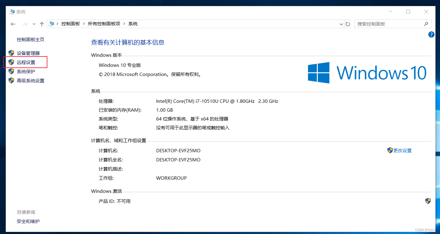Click the computer icon in address bar
The height and width of the screenshot is (234, 440).
tap(52, 23)
